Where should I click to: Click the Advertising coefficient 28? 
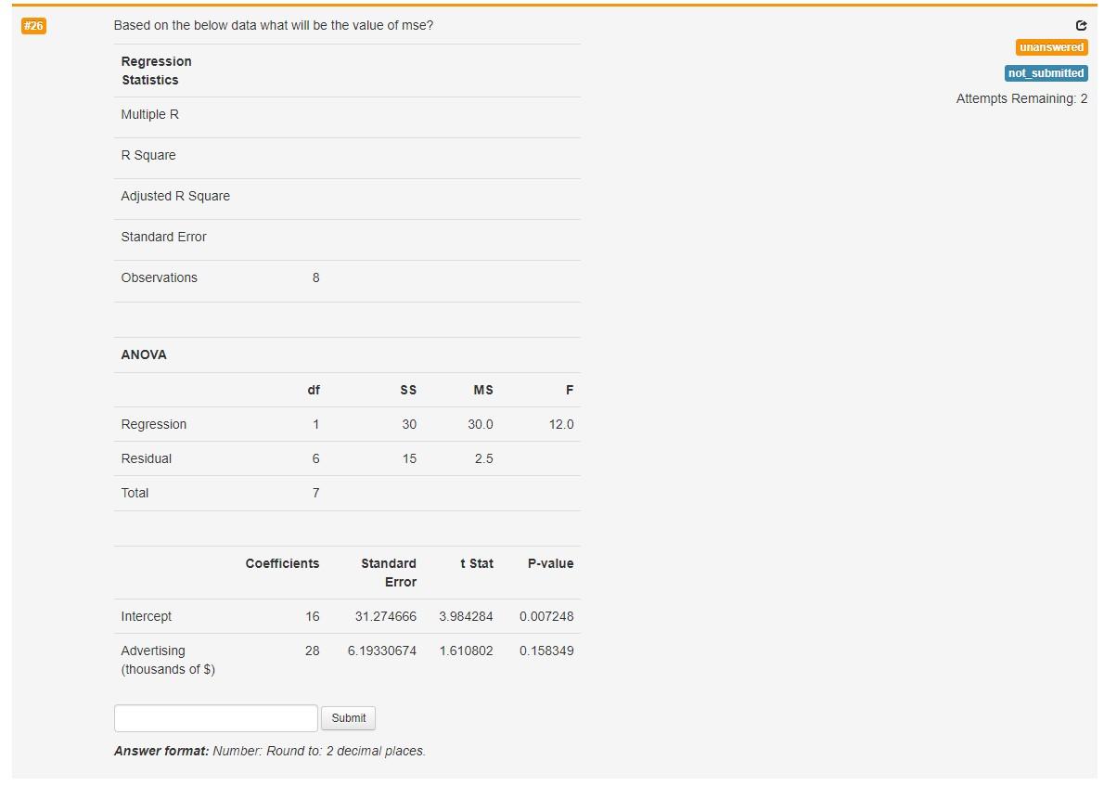point(313,651)
